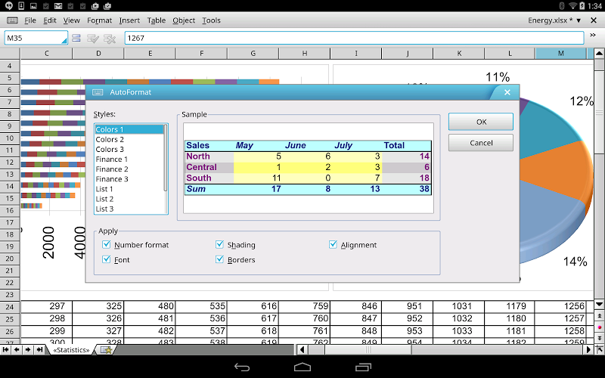Open the File menu

pos(30,20)
